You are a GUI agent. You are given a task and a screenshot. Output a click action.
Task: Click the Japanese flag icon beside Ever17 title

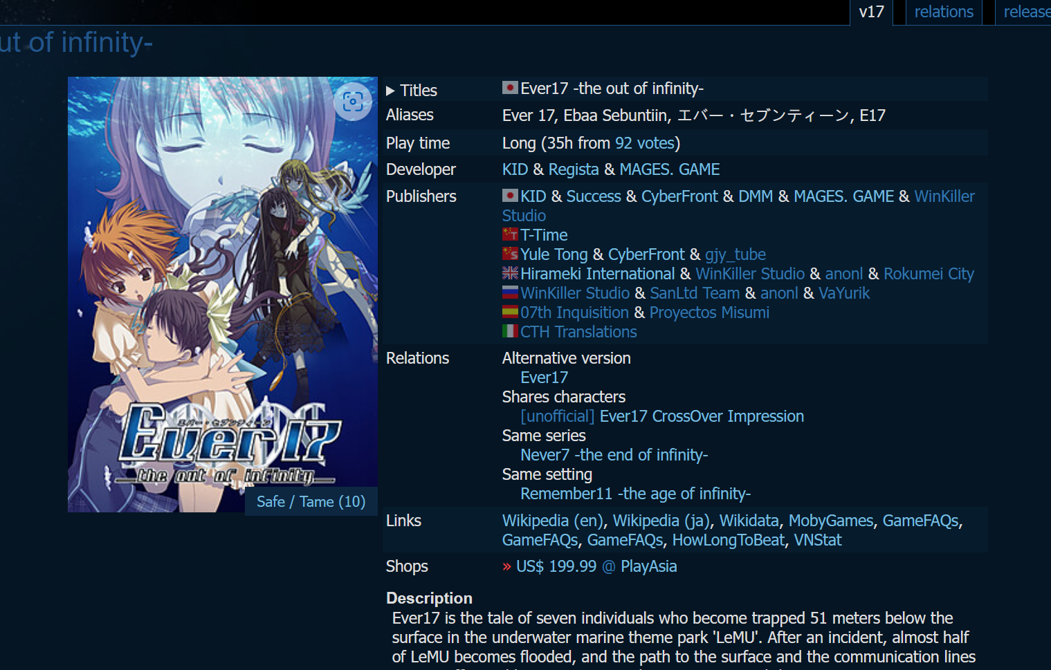point(510,88)
